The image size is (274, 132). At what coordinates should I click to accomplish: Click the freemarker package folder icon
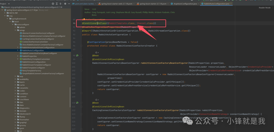18,120
